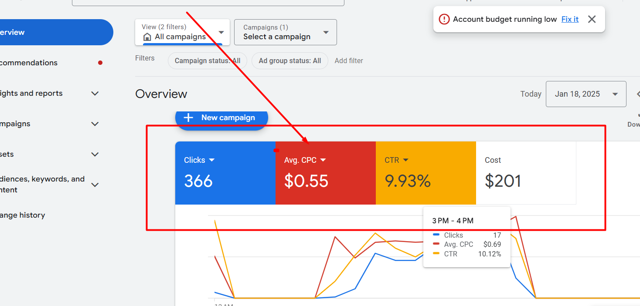Expand the Campaigns sidebar section
This screenshot has height=306, width=640.
[x=95, y=124]
